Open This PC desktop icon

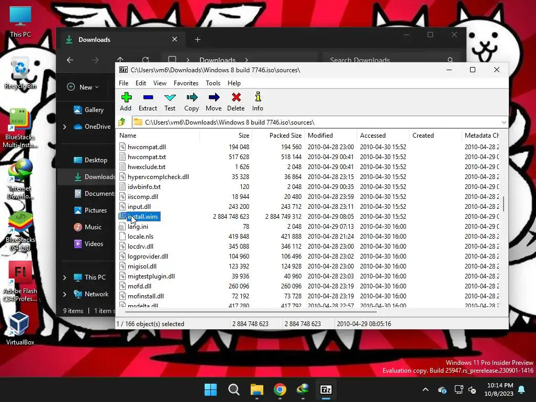click(20, 21)
